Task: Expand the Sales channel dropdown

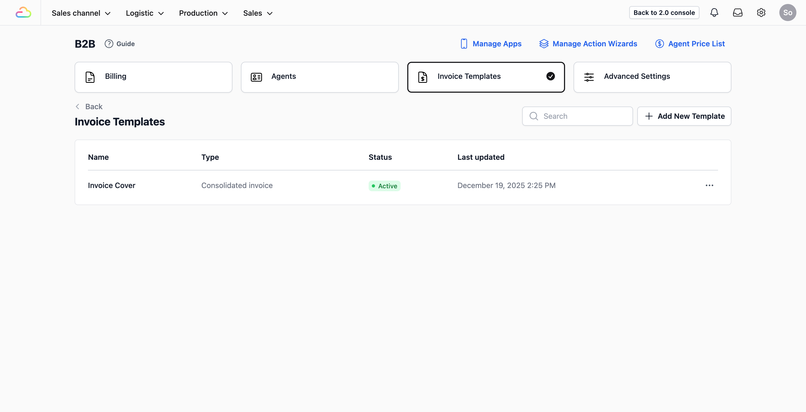Action: (81, 13)
